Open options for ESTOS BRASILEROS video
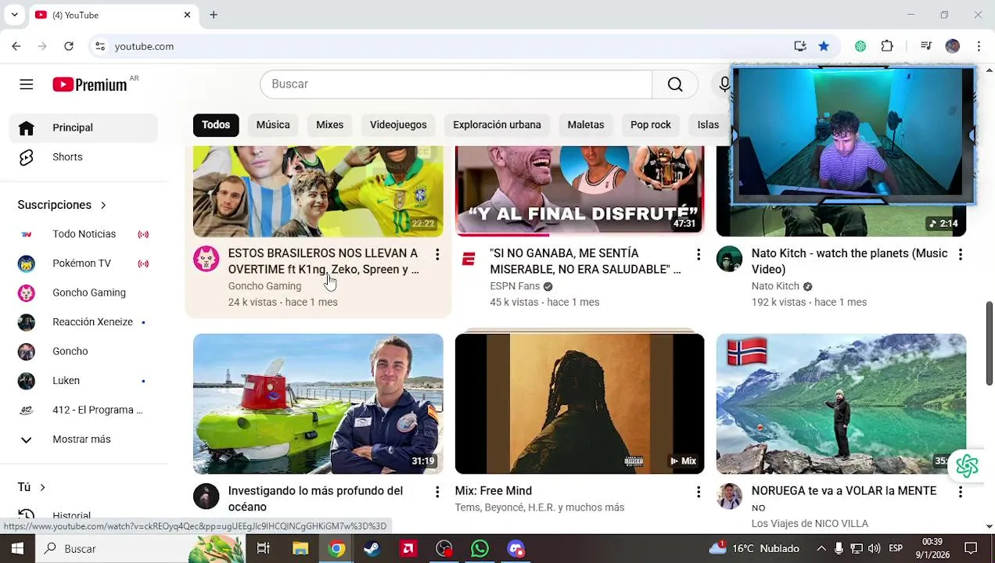 click(x=437, y=254)
